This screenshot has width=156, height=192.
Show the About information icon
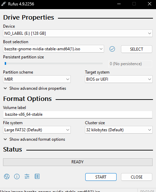pos(17,176)
